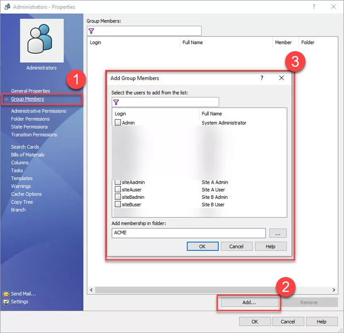344x333 pixels.
Task: Sort by Full Name column in Group Members list
Action: coord(226,42)
